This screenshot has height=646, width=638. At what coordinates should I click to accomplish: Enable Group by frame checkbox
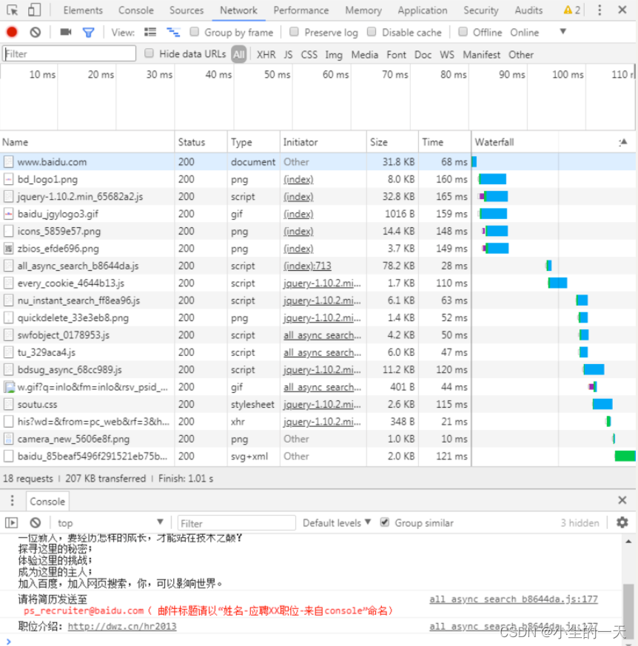pyautogui.click(x=195, y=32)
